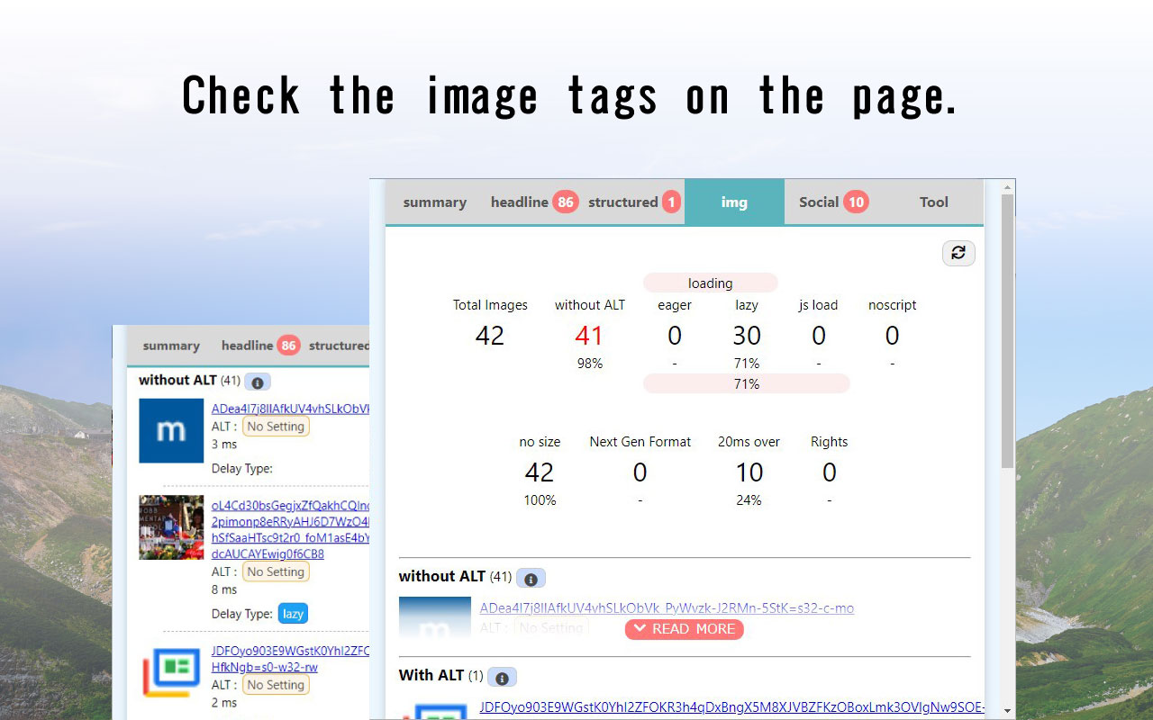Select the img tab
Screen dimensions: 1153x720
(734, 202)
